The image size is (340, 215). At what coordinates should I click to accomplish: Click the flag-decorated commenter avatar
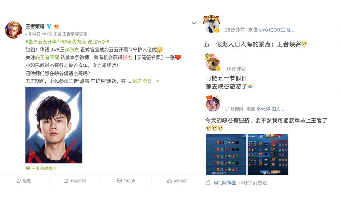[213, 103]
